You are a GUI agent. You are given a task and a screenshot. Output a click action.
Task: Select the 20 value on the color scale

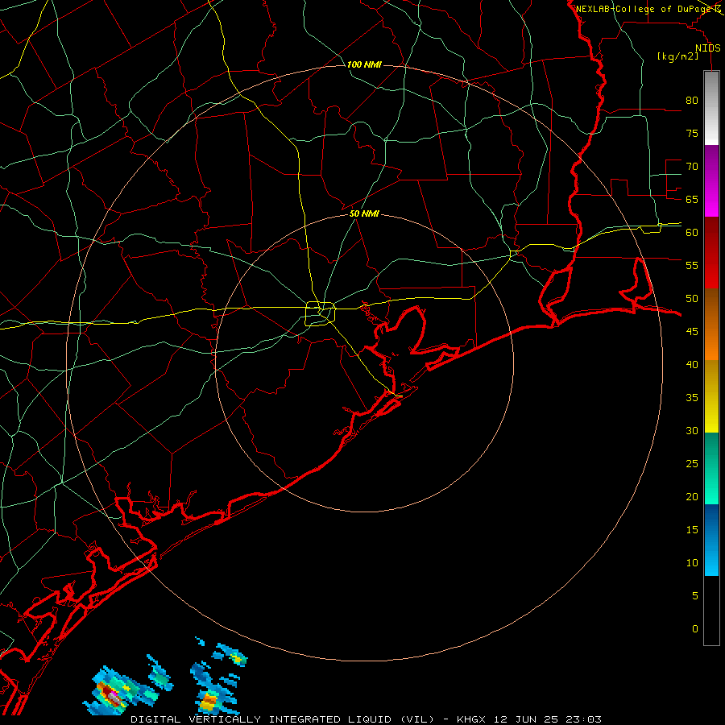point(692,496)
